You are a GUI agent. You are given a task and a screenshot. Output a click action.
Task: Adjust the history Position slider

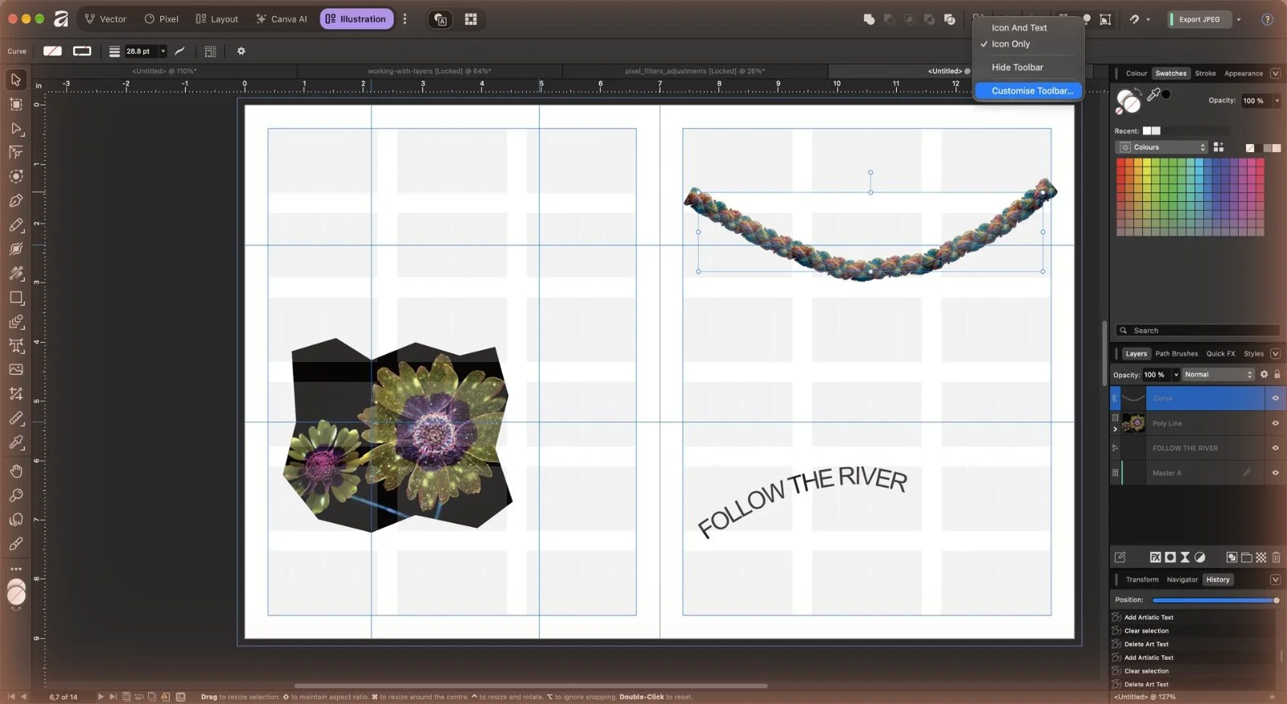click(1215, 600)
